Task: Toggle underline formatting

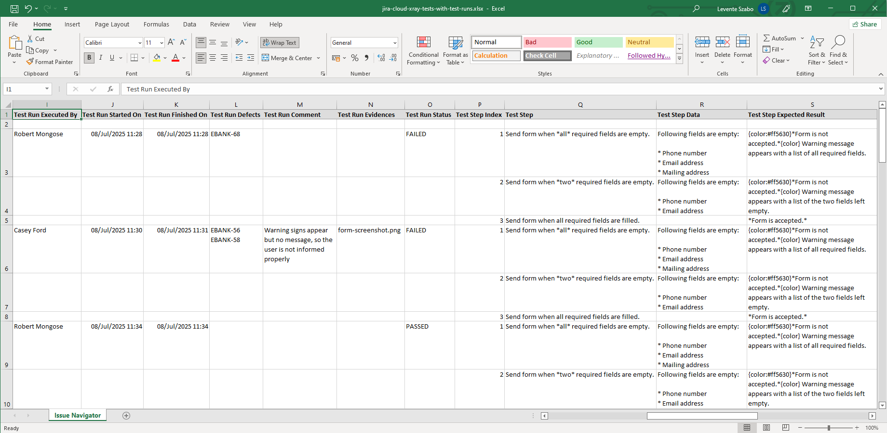Action: coord(112,58)
